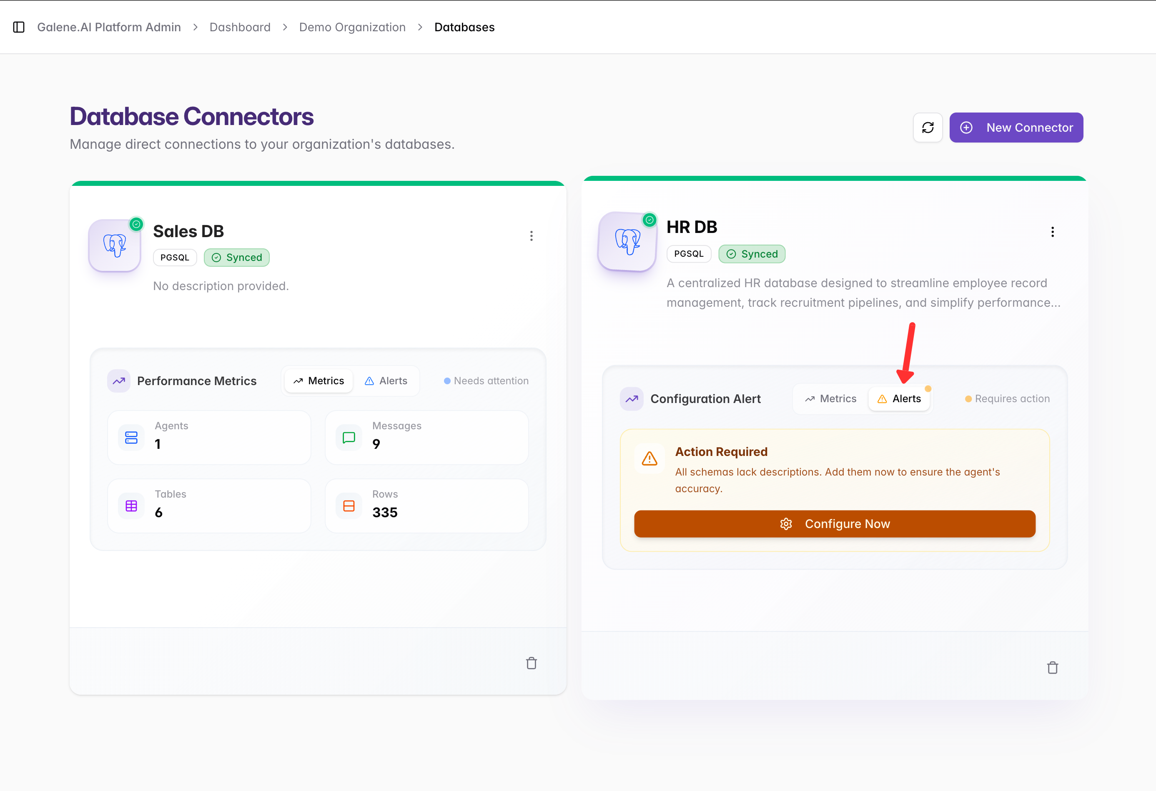Click the refresh connectors icon

[928, 128]
